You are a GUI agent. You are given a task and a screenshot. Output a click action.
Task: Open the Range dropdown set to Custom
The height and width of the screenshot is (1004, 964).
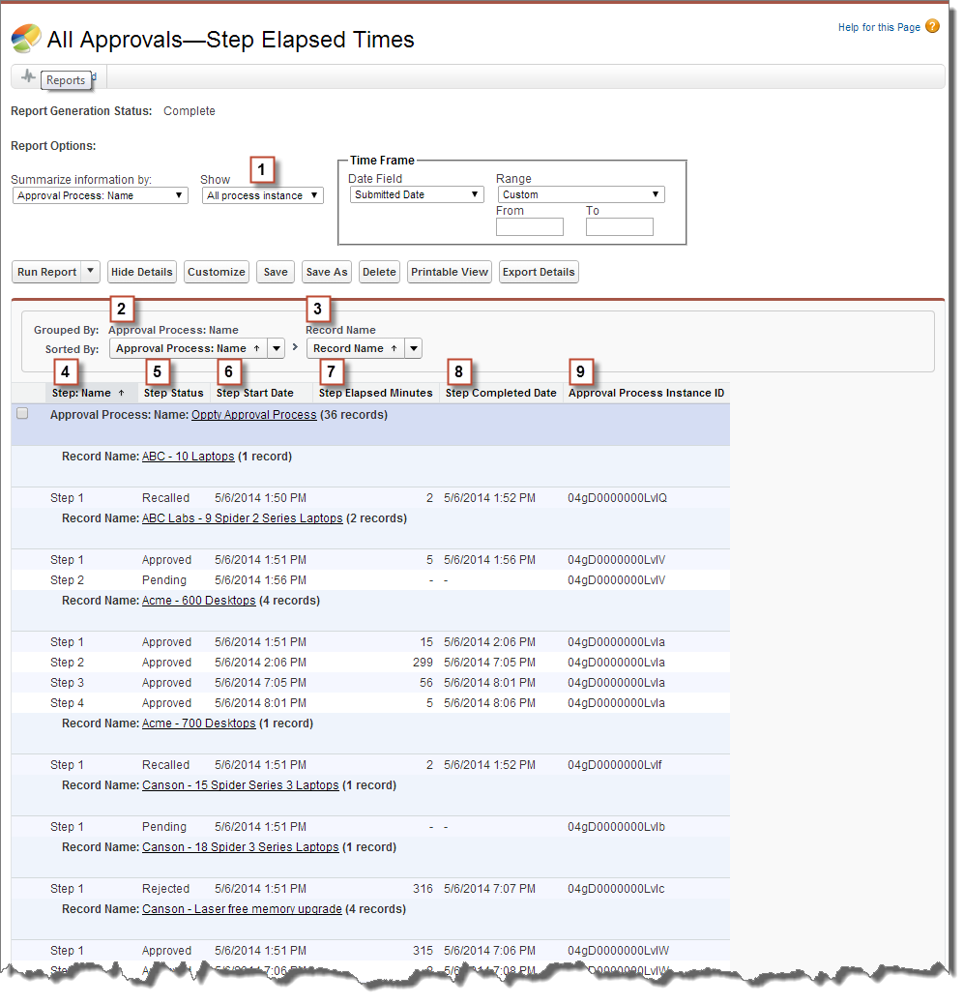pos(580,193)
